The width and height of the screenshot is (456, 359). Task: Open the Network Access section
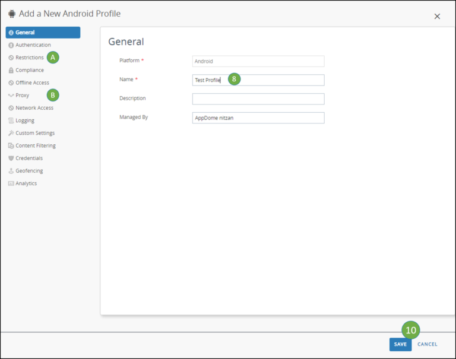[34, 108]
